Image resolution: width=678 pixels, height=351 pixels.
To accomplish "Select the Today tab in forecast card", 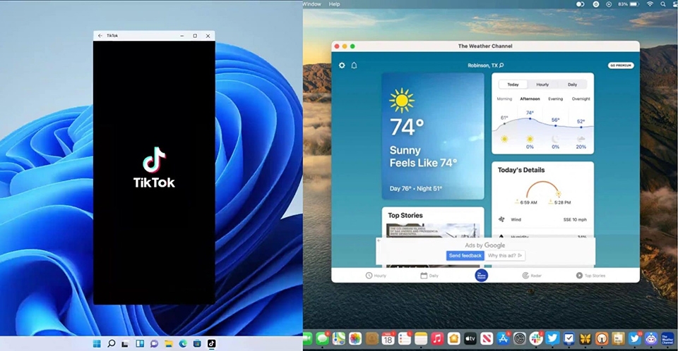I will pyautogui.click(x=513, y=85).
